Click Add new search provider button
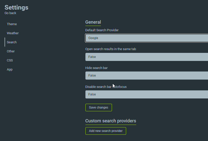 (x=106, y=131)
